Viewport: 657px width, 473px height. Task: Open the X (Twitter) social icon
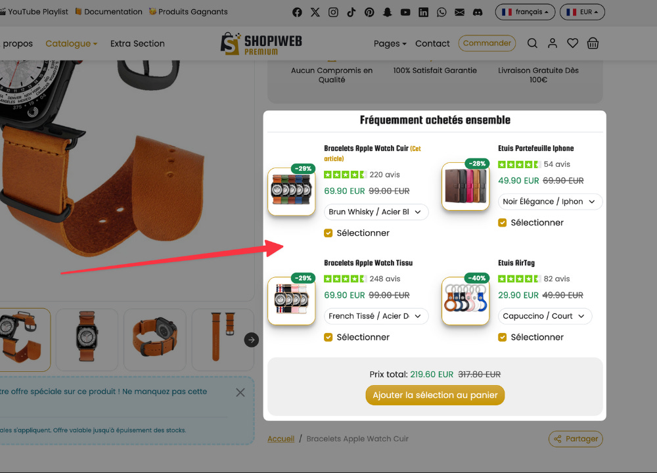[x=315, y=12]
